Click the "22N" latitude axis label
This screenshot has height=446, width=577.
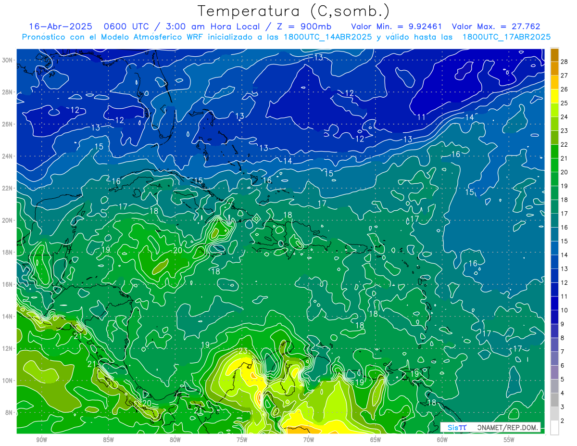point(8,188)
